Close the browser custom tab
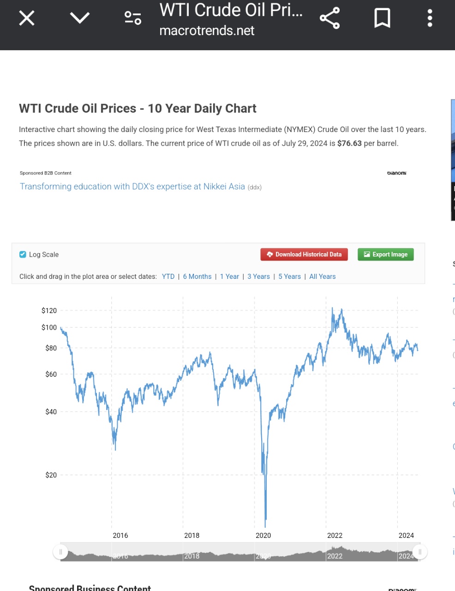Viewport: 455px width, 591px height. tap(27, 18)
